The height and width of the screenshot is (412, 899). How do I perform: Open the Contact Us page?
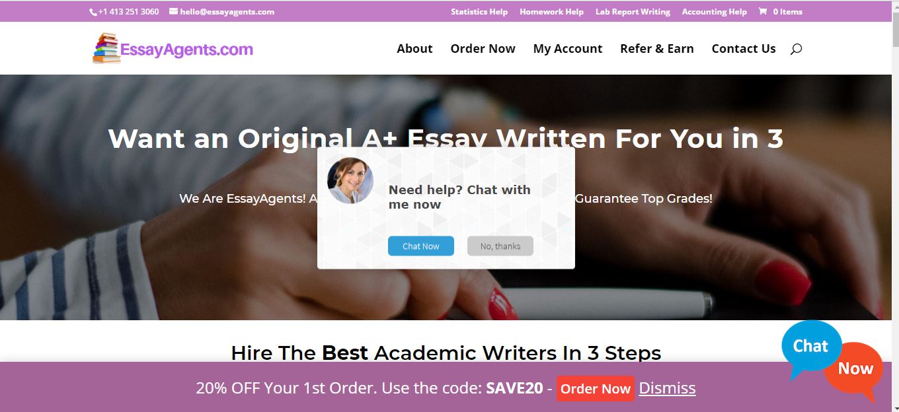(x=744, y=49)
